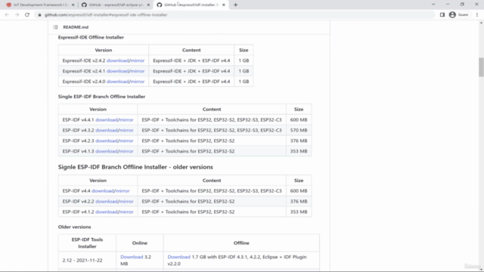Download ESP-IDF v4.1.2 offline installer
The image size is (484, 272).
pos(107,212)
